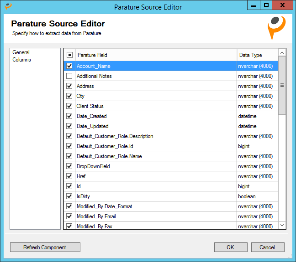This screenshot has height=262, width=296.
Task: Click the scroll up arrow of the column list
Action: (x=282, y=53)
